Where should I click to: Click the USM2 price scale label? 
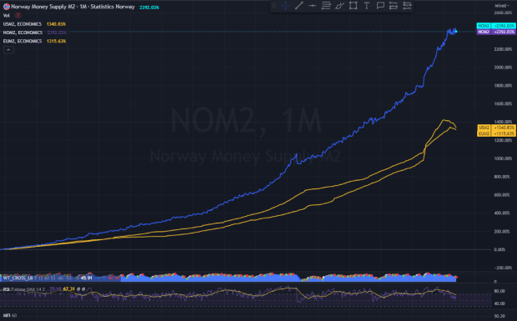tap(496, 128)
